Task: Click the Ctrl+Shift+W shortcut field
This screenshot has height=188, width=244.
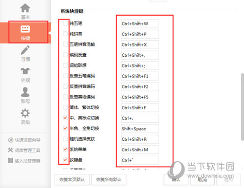Action: 140,23
